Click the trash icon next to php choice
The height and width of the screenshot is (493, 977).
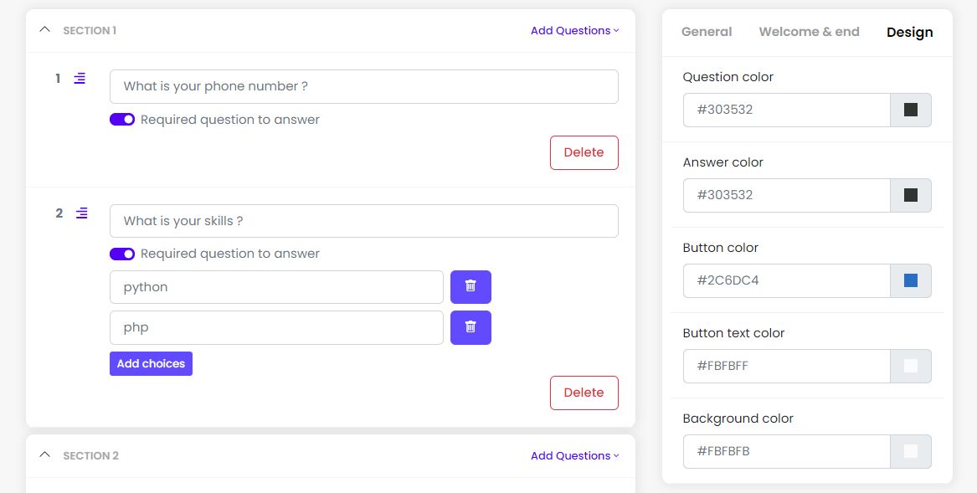(471, 327)
